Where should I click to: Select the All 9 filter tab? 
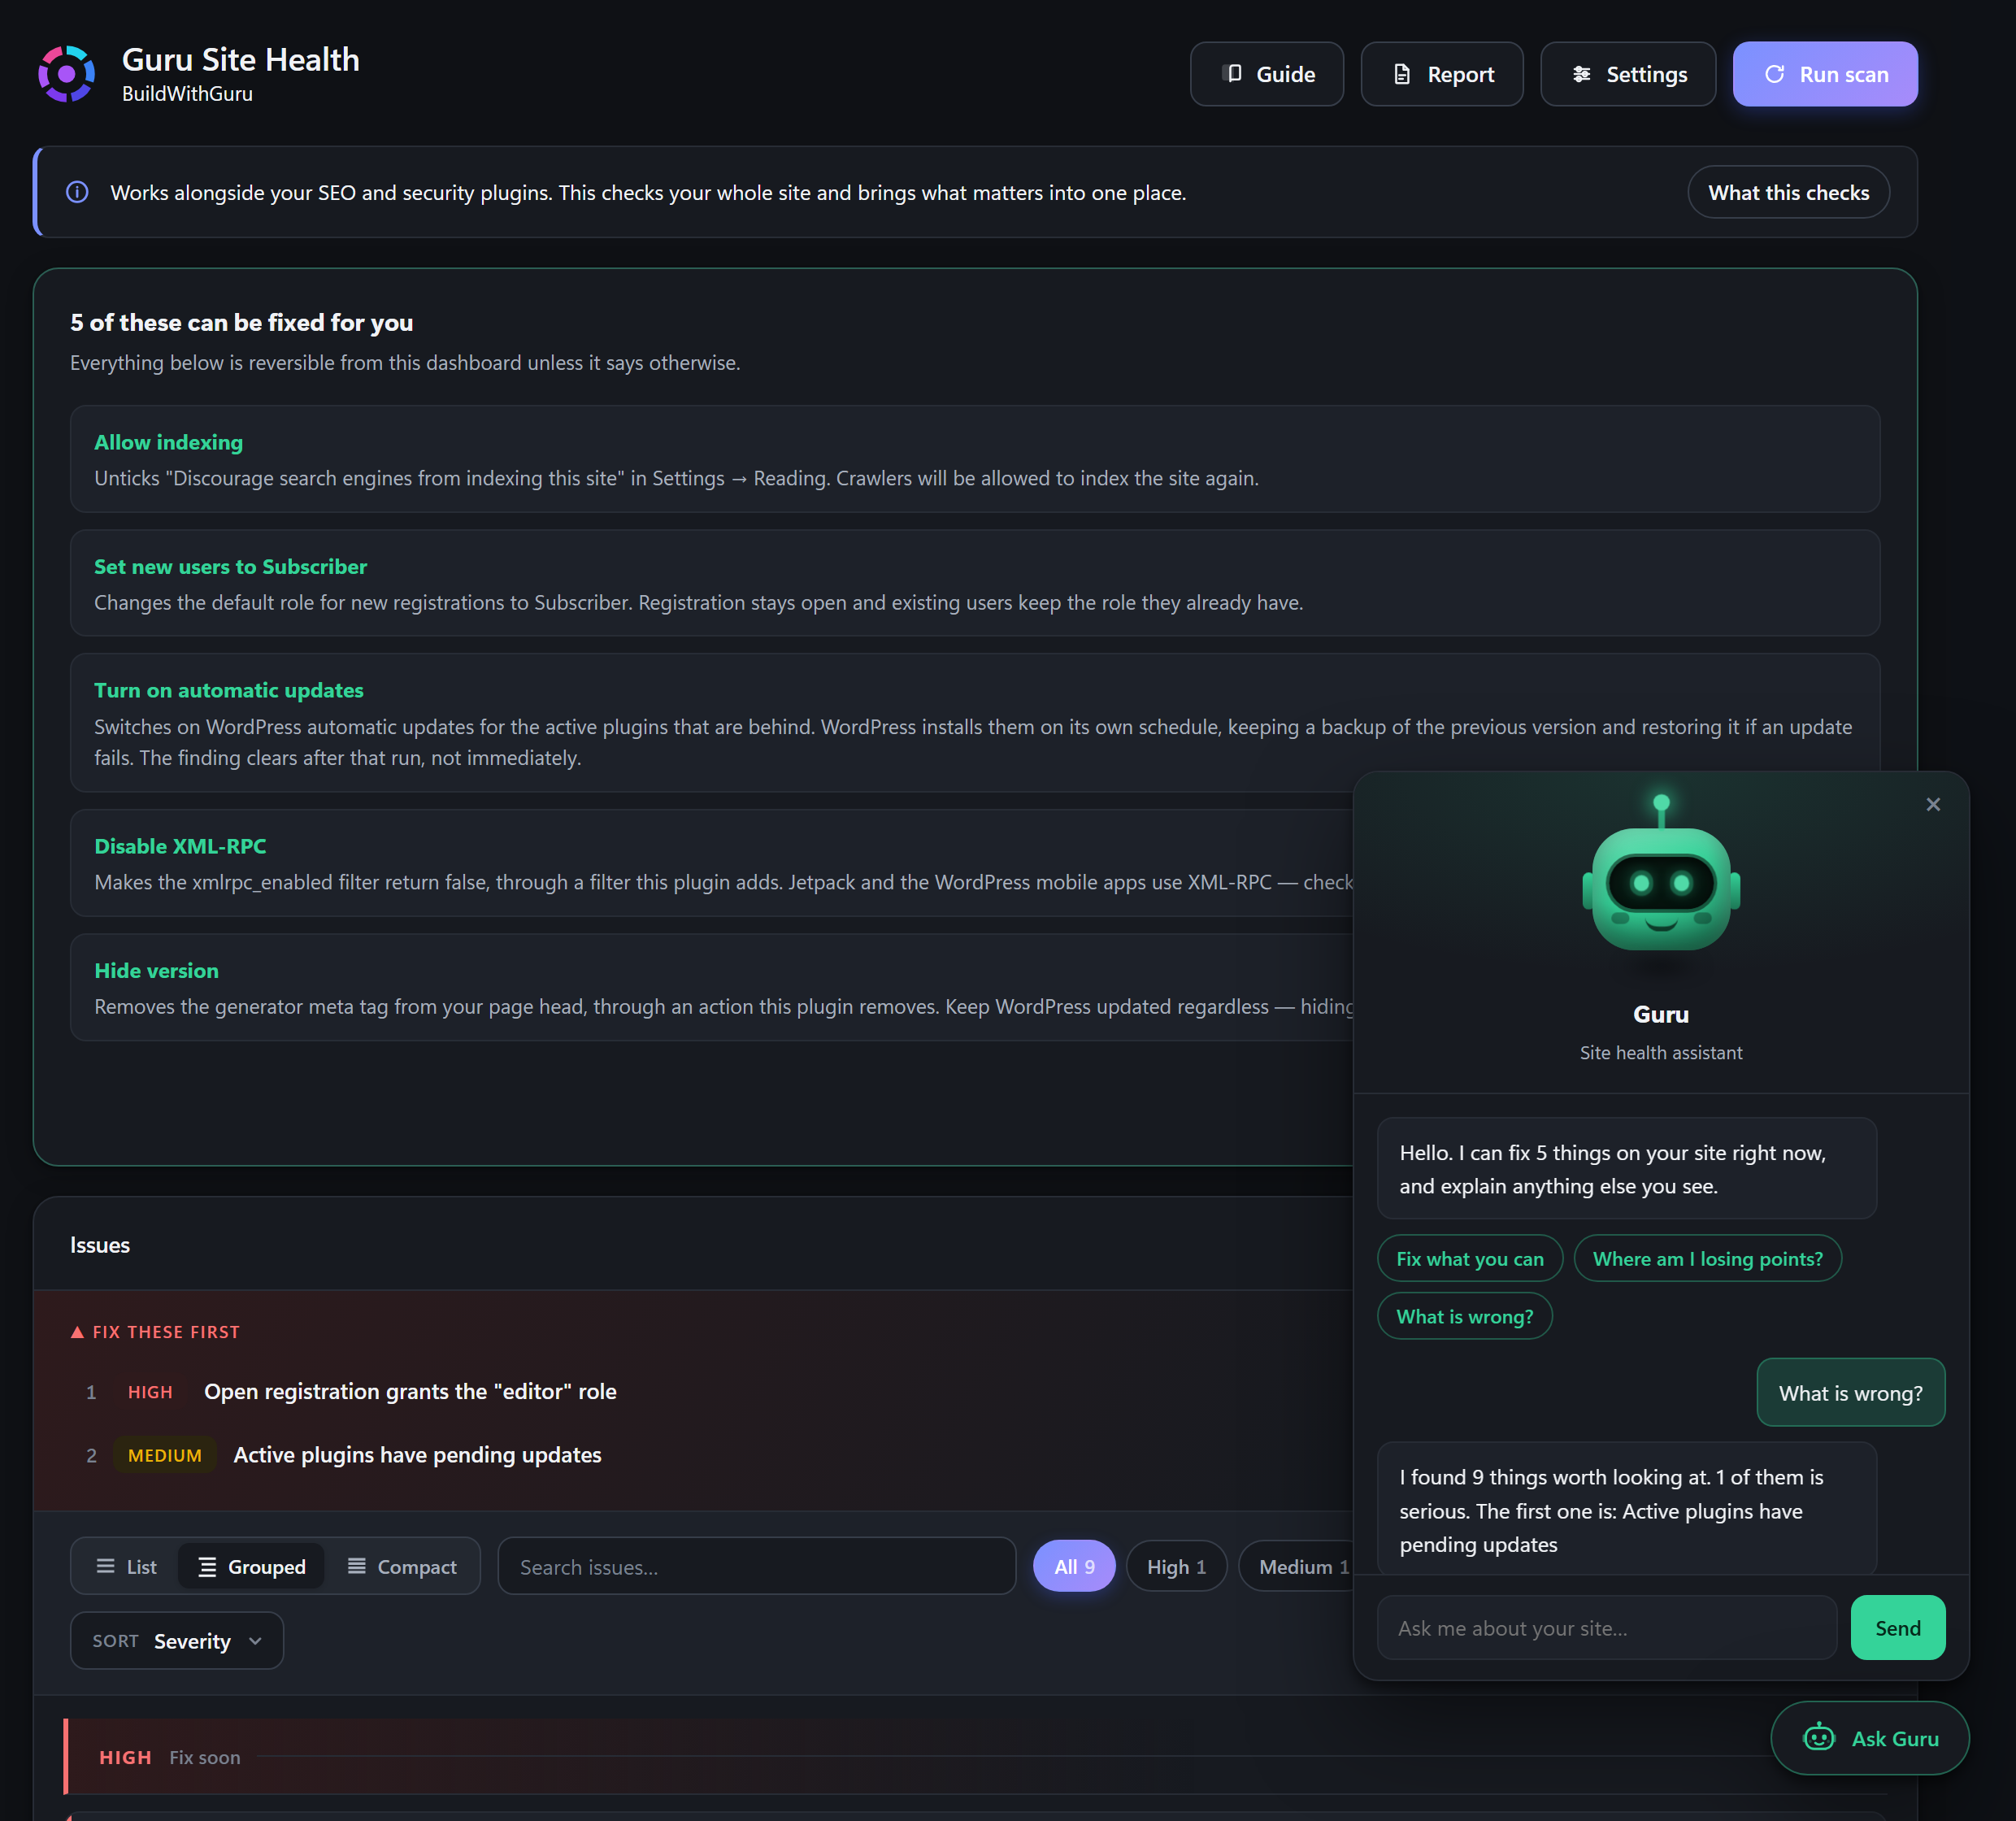(1074, 1566)
